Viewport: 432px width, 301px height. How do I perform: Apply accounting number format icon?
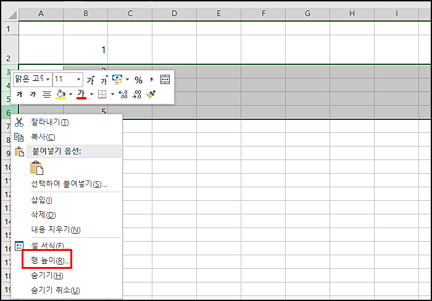(118, 80)
